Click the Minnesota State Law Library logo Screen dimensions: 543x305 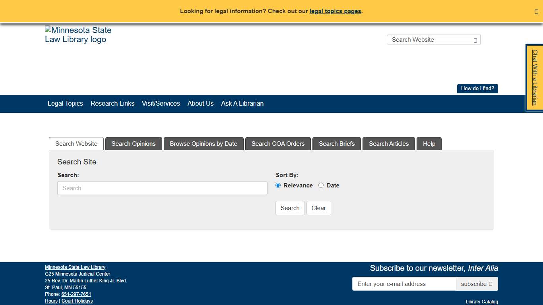tap(78, 35)
